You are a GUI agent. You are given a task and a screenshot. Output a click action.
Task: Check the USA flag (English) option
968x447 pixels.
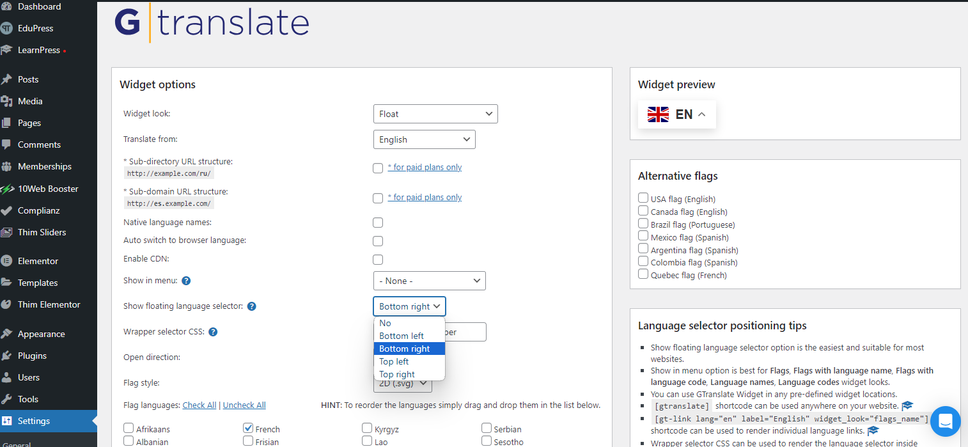point(643,198)
